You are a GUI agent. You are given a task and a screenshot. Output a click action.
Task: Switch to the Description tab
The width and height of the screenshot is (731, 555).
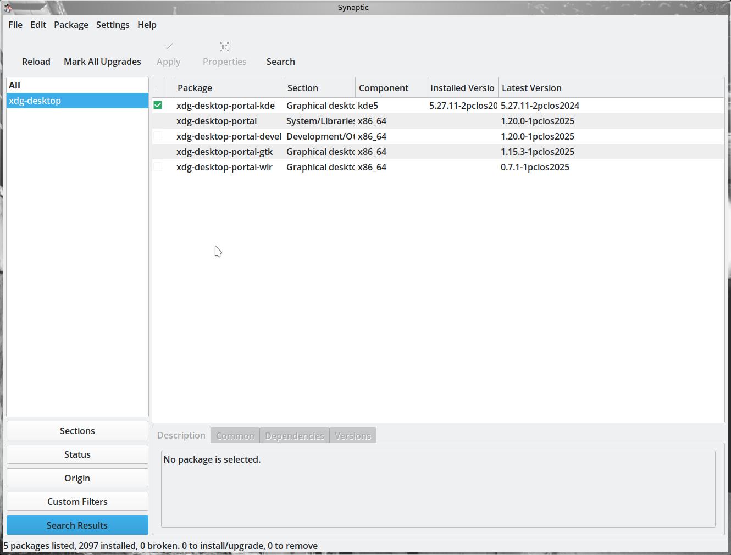pyautogui.click(x=181, y=435)
